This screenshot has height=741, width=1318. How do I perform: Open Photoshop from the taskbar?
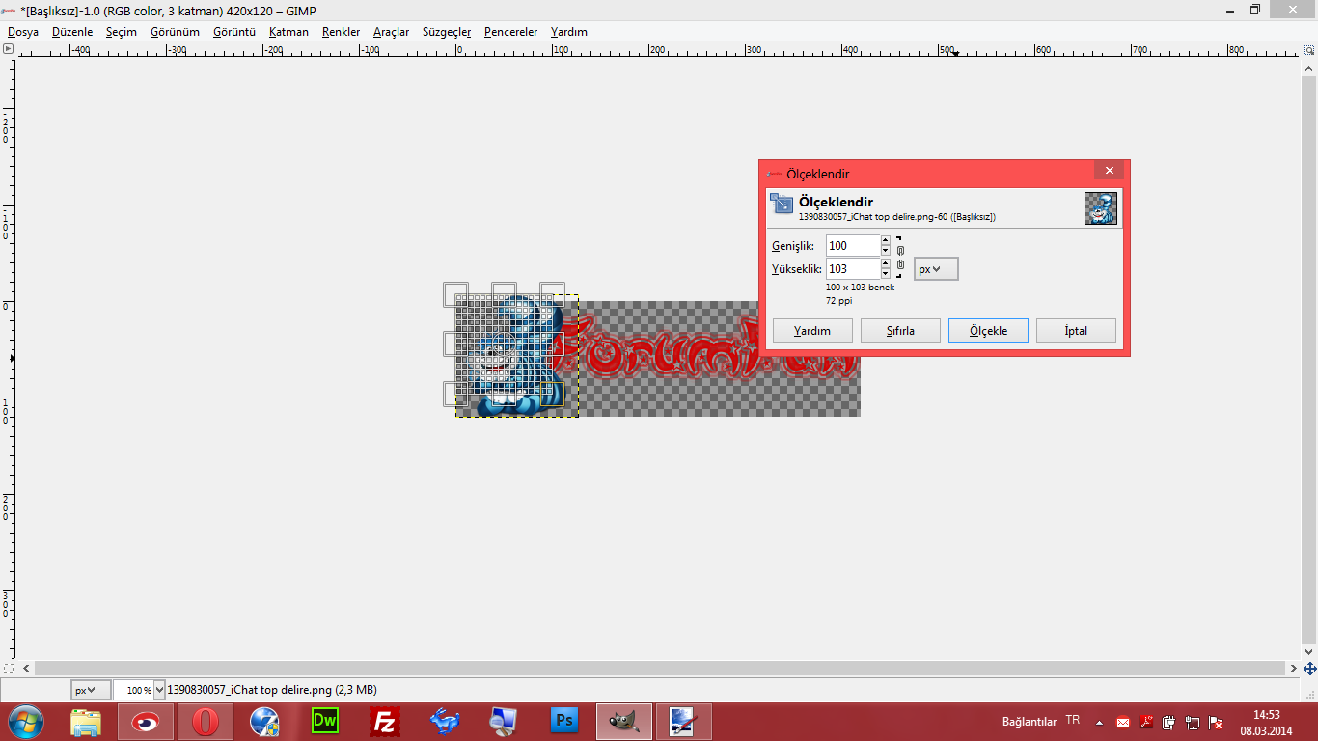[564, 722]
